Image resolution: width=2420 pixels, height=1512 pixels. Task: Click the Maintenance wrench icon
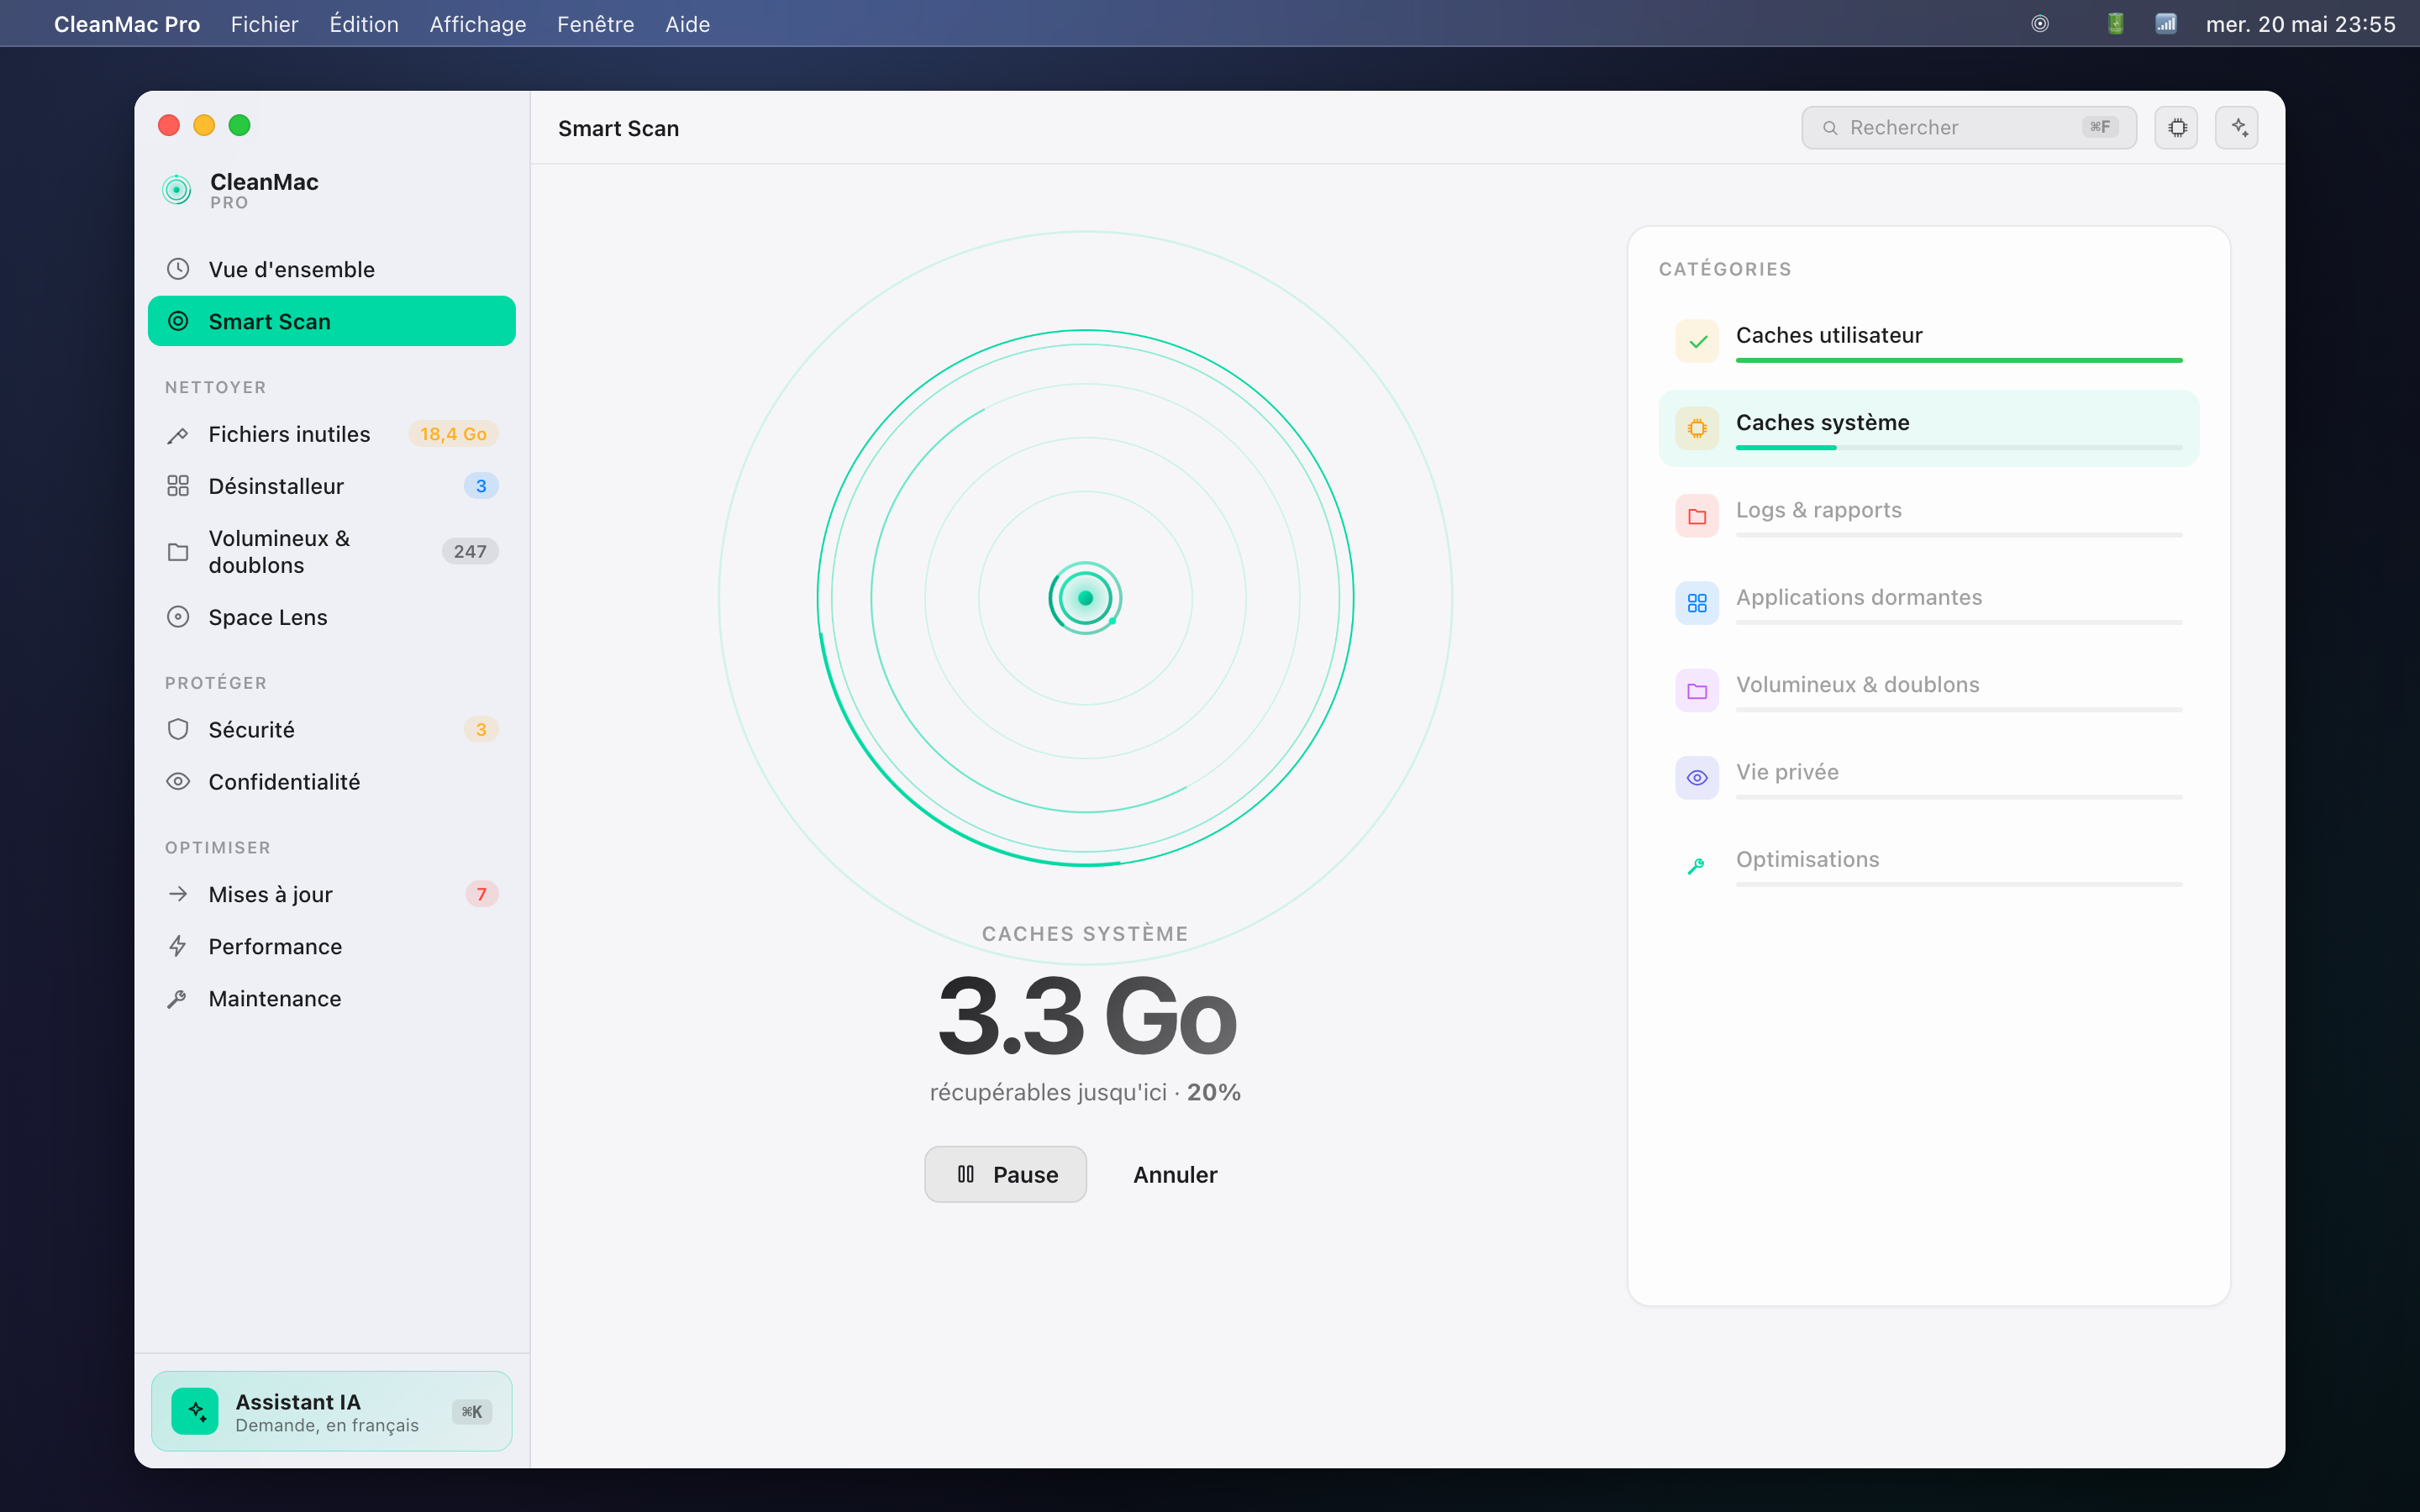(178, 999)
